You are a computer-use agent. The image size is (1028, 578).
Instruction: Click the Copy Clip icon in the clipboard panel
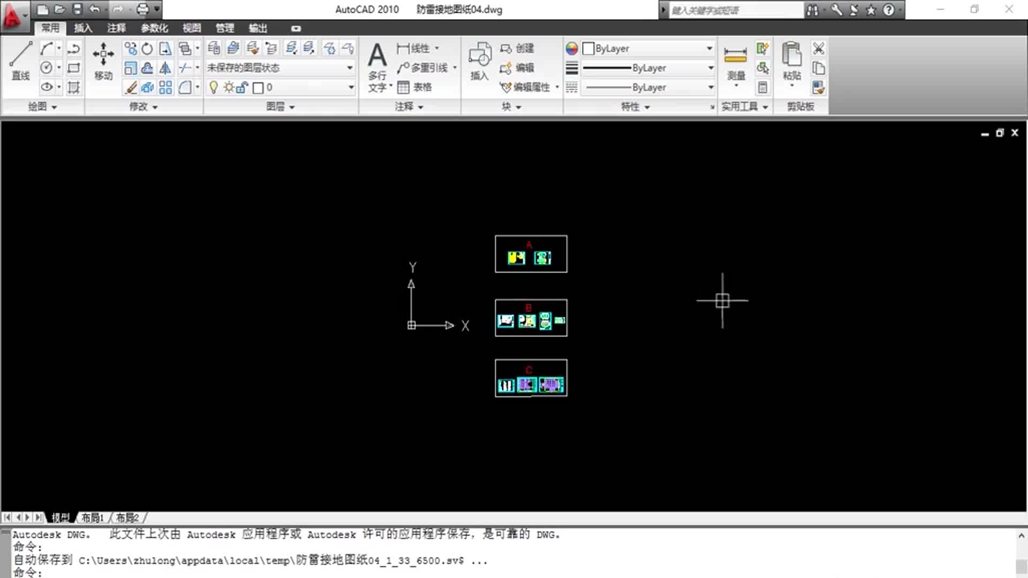(819, 68)
